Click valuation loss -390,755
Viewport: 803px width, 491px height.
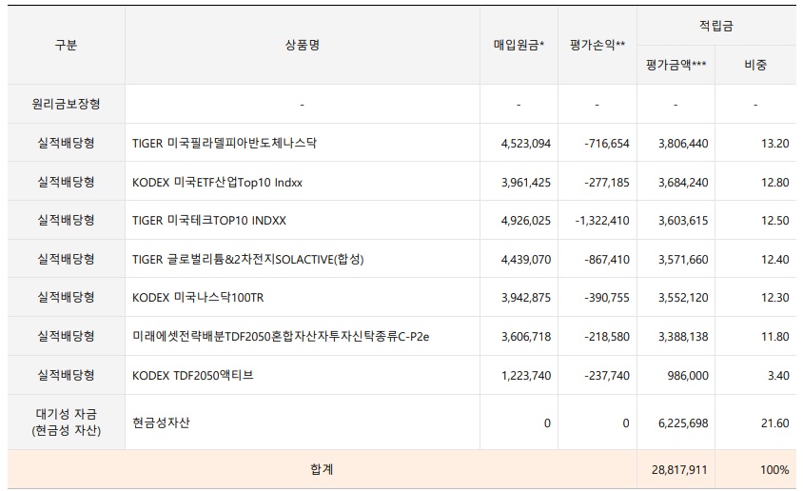(607, 298)
